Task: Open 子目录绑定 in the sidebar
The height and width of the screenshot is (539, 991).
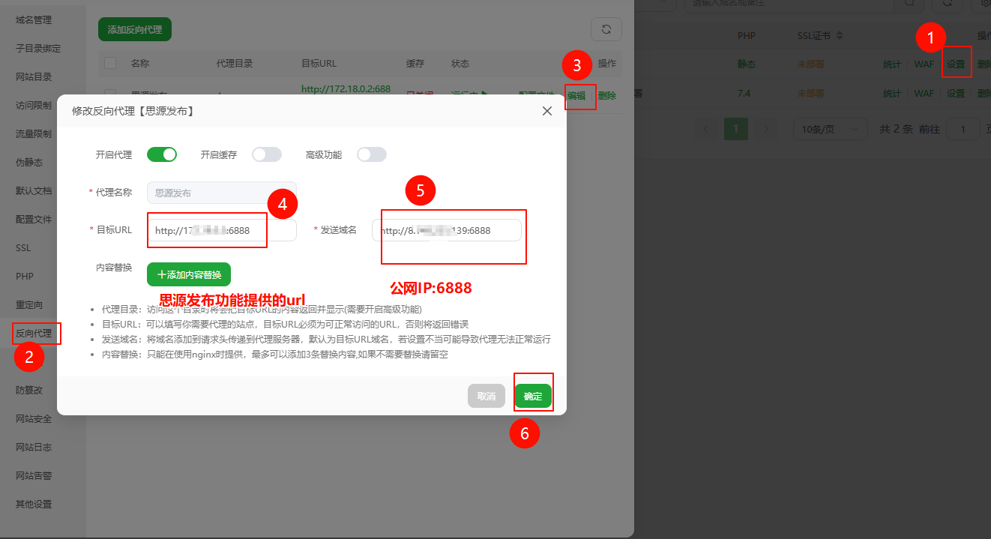Action: pyautogui.click(x=38, y=48)
